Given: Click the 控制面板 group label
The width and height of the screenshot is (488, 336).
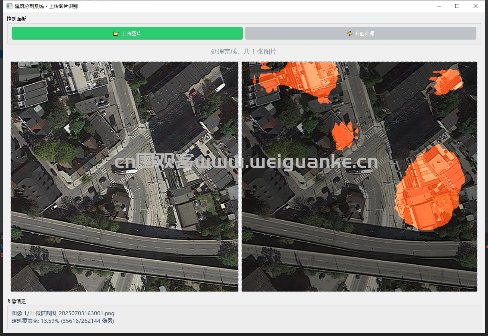Looking at the screenshot, I should point(16,19).
